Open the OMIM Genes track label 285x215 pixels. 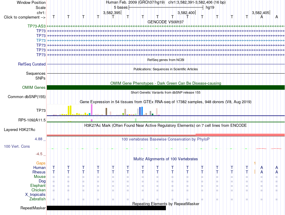[x=34, y=88]
